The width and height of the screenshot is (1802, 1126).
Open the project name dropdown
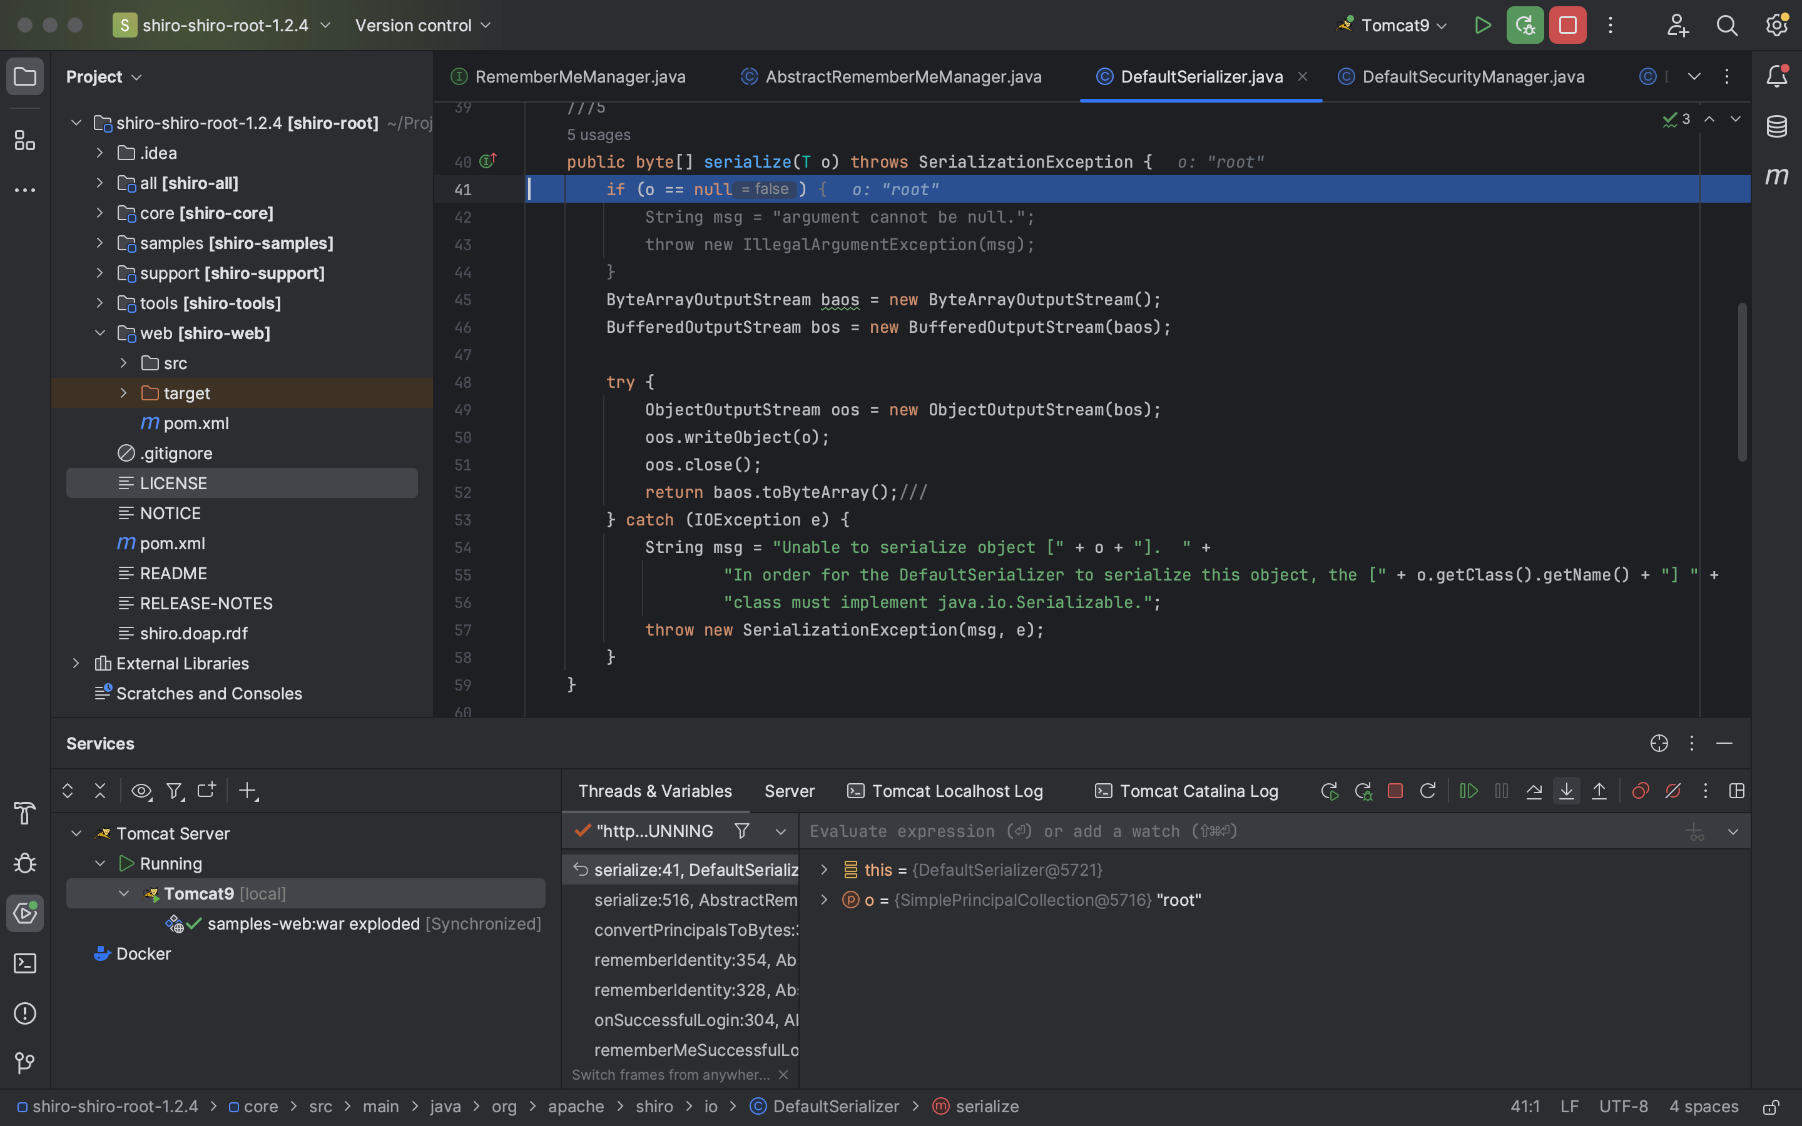coord(222,25)
